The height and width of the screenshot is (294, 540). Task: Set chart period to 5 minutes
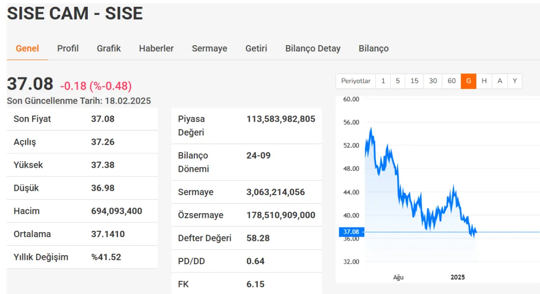click(x=397, y=81)
